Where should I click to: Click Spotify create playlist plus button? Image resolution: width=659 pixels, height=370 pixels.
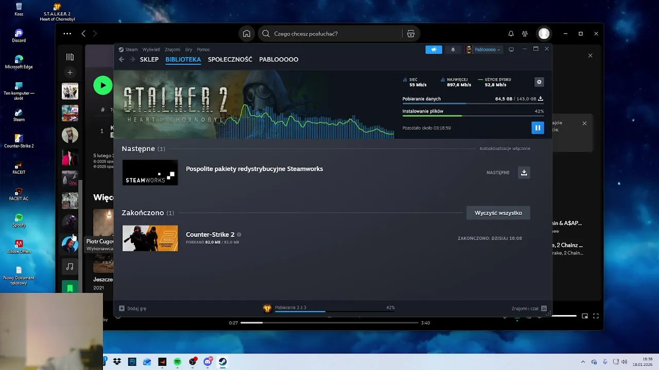(70, 72)
